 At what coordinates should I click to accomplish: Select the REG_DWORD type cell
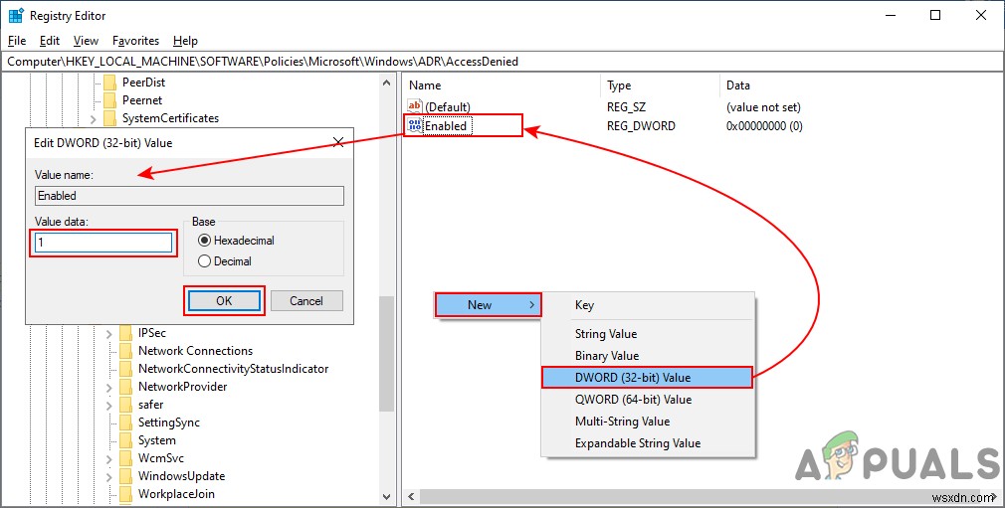coord(641,126)
